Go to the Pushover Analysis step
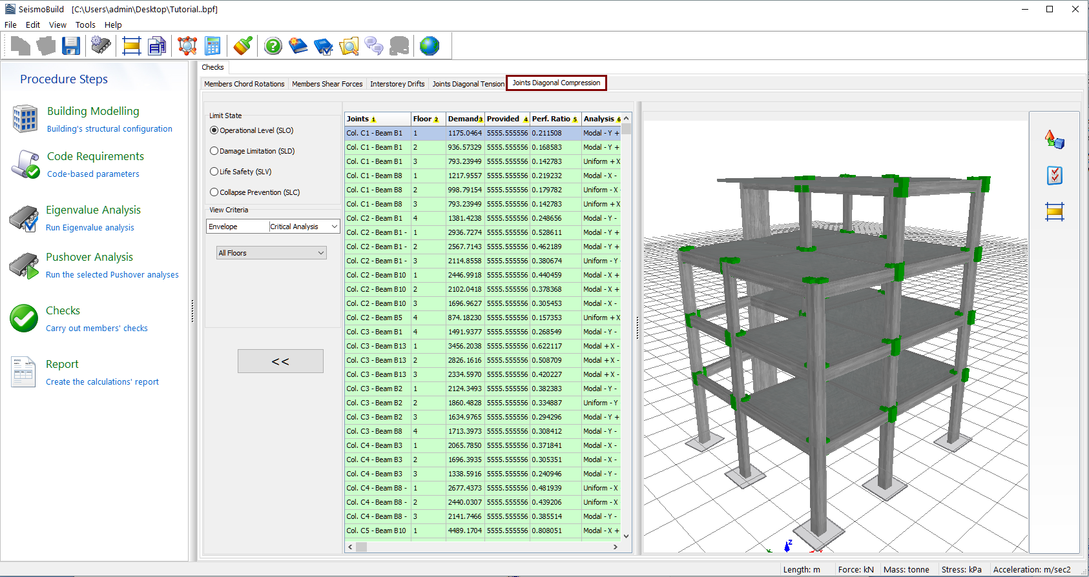The image size is (1089, 577). point(89,257)
